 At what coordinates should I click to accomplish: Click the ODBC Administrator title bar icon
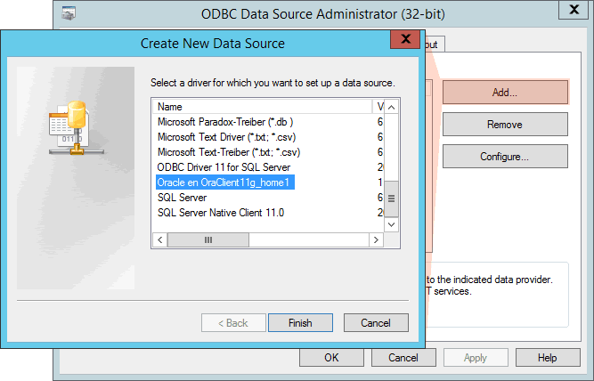tap(69, 13)
